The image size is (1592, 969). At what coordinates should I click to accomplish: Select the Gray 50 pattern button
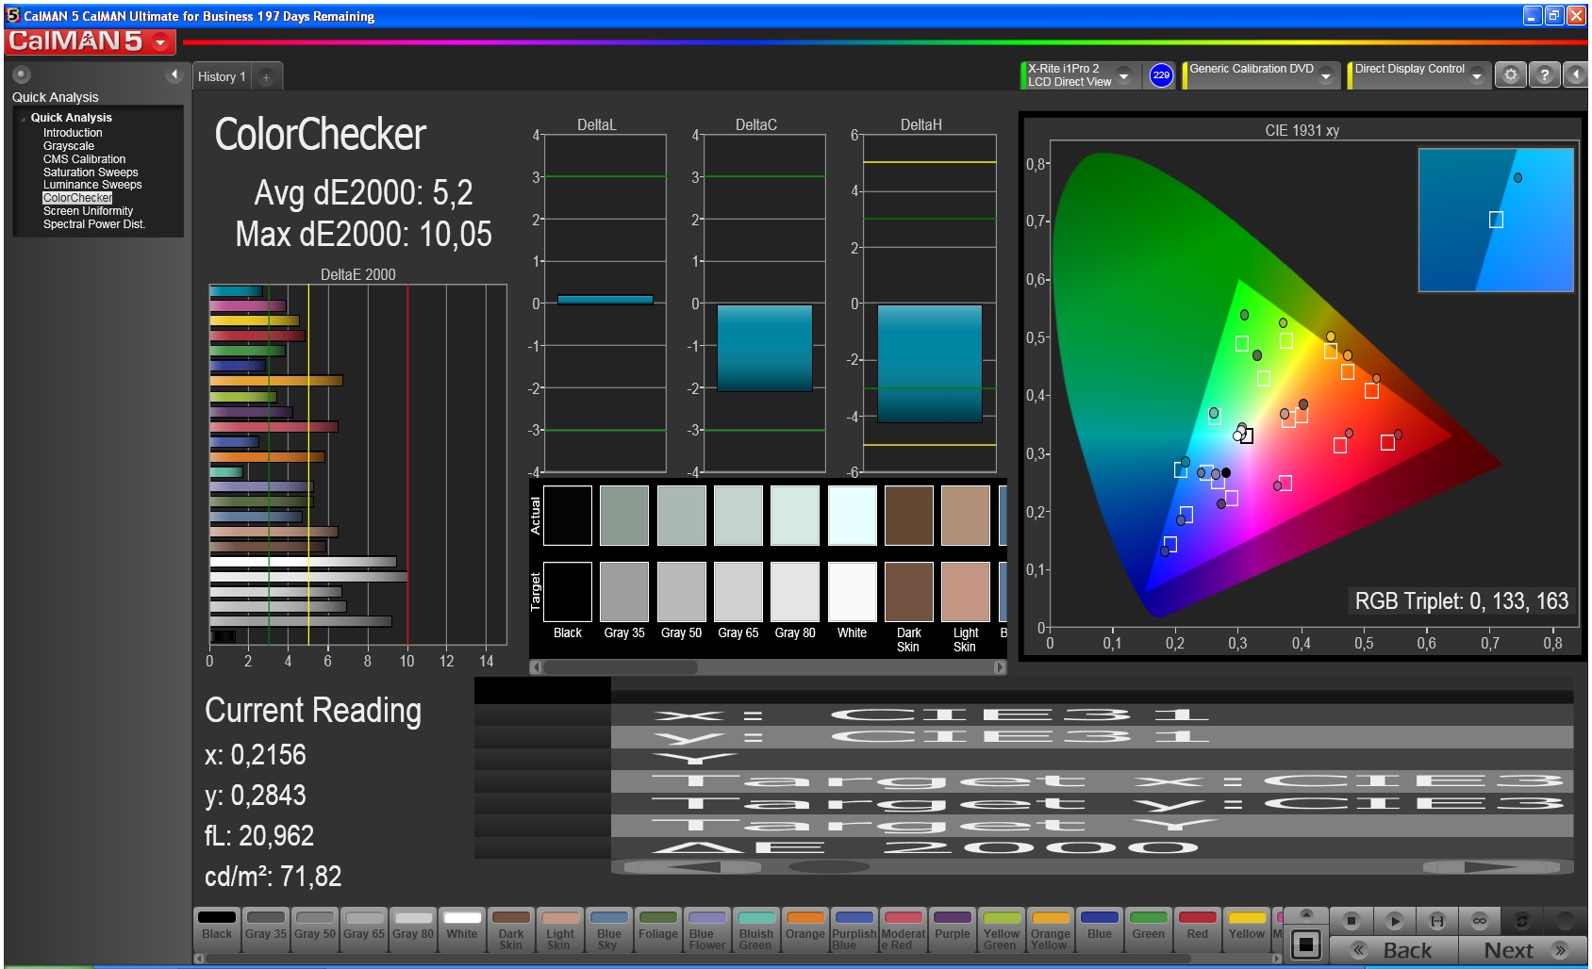click(315, 928)
